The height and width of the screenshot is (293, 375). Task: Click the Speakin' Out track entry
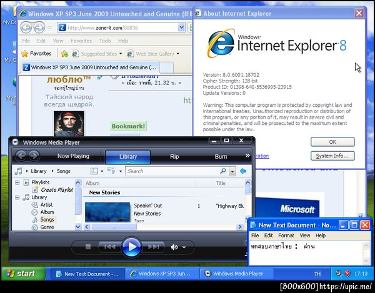[147, 206]
